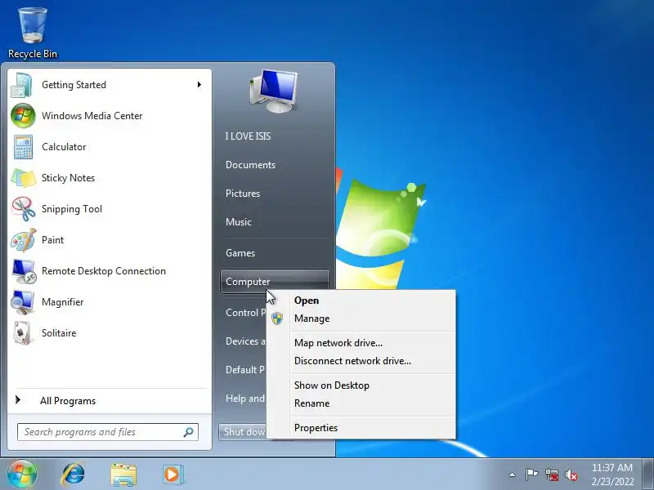Click the Manage shield icon
The image size is (654, 490).
[x=277, y=318]
